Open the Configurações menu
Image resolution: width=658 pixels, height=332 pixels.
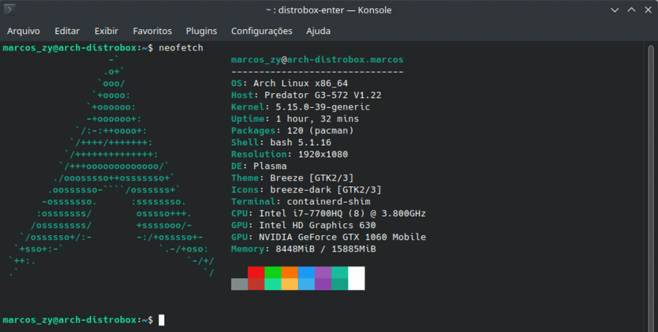pyautogui.click(x=262, y=31)
